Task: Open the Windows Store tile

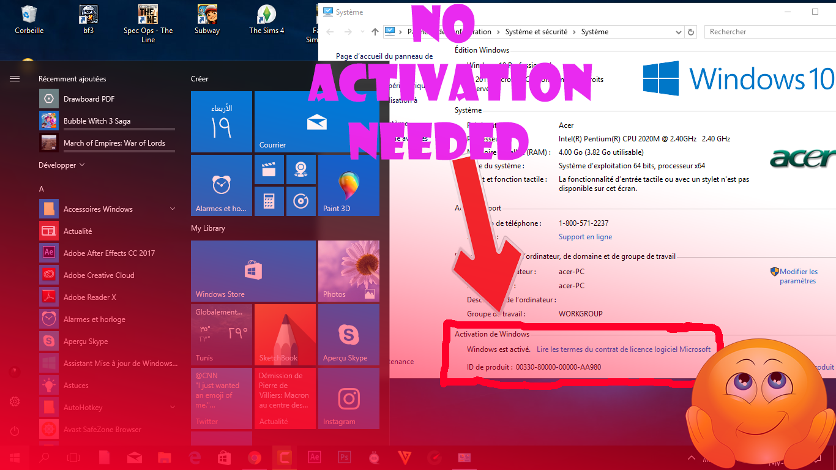Action: 253,269
